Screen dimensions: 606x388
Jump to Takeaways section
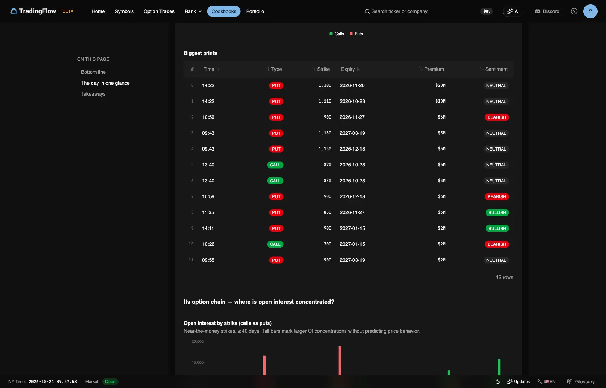click(93, 94)
